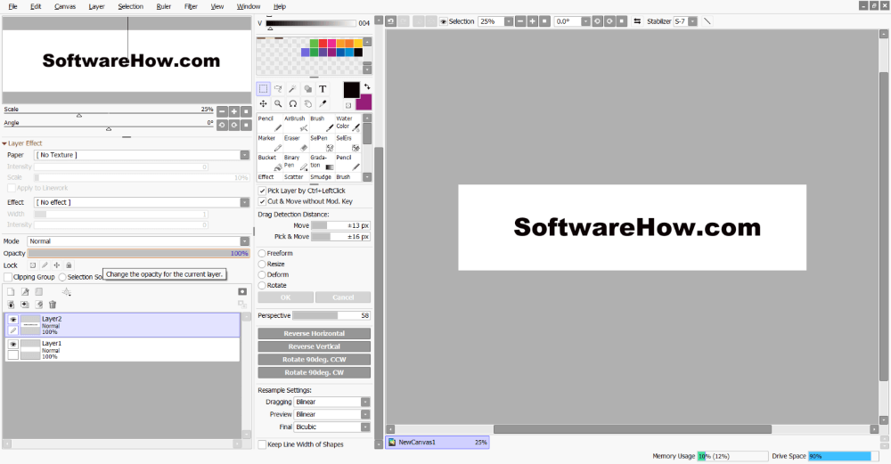Click the undo arrow in top toolbar
The width and height of the screenshot is (891, 464).
[x=390, y=21]
